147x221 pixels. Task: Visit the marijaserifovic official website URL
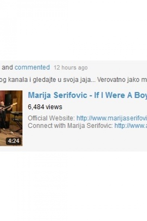pos(112,118)
